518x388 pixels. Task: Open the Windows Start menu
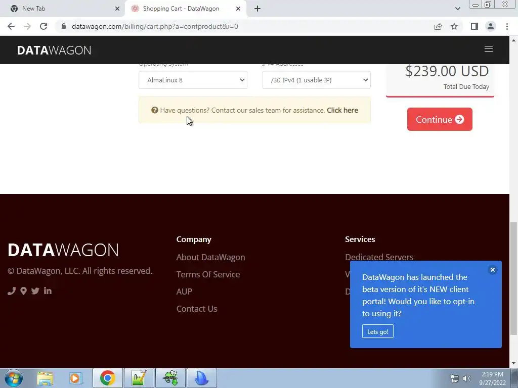pos(13,378)
